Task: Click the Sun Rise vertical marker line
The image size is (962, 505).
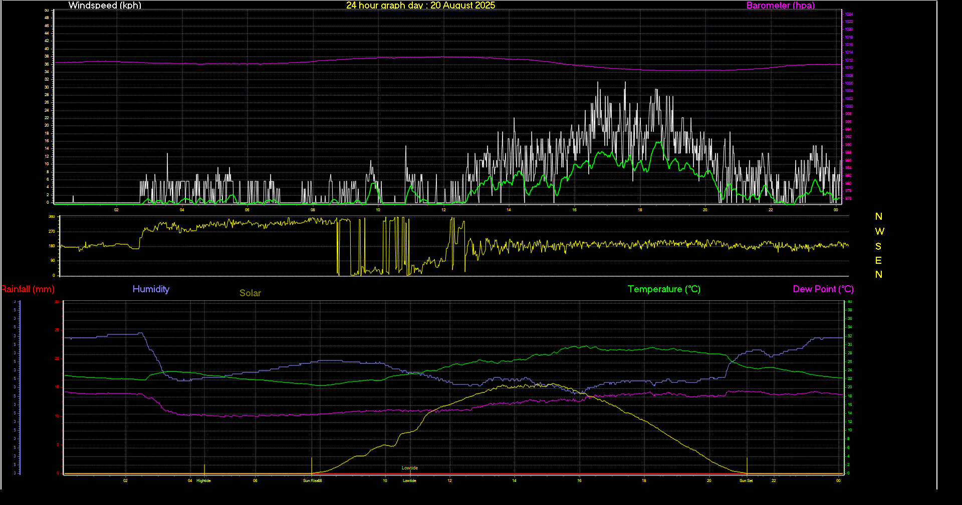Action: pos(312,465)
